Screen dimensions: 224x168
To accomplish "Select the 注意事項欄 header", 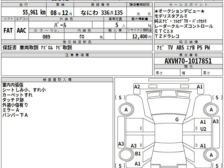I will (77, 55).
